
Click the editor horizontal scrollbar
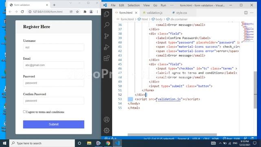(172, 134)
